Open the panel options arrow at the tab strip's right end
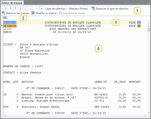 [x=148, y=3]
